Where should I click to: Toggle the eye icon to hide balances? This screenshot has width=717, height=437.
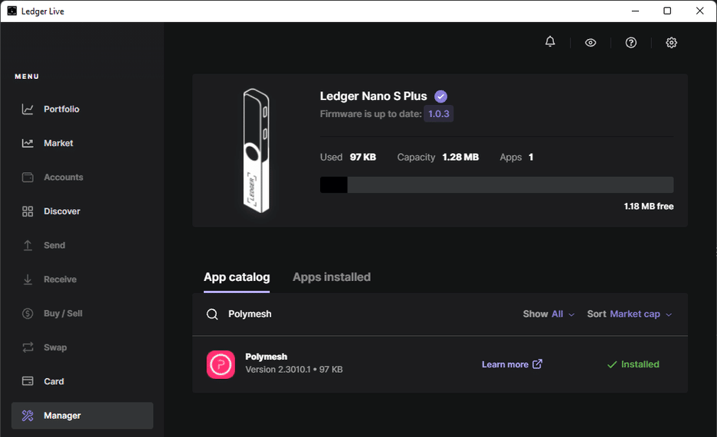coord(591,43)
